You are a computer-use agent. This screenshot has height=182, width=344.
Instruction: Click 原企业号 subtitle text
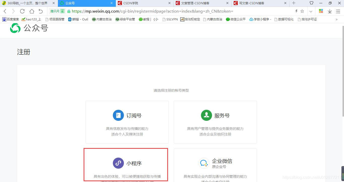click(x=219, y=167)
